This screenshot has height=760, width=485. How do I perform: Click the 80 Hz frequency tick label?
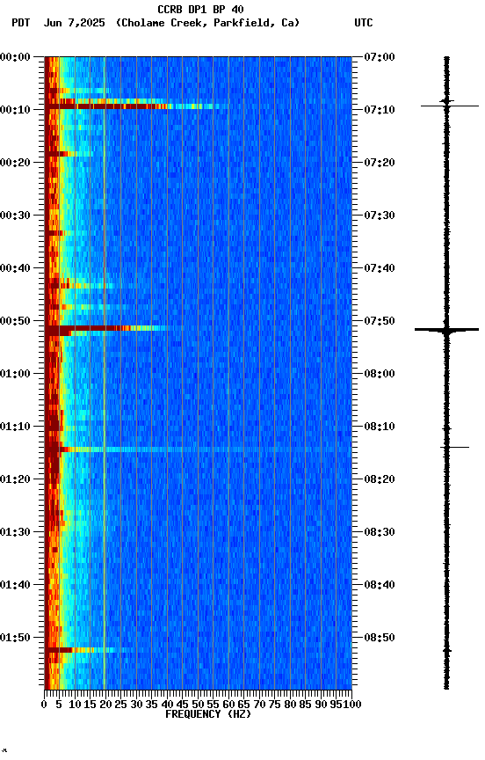point(290,705)
